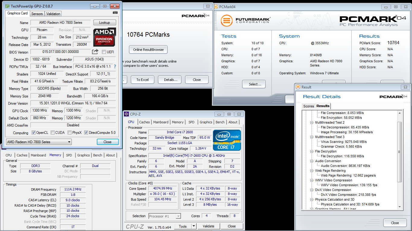Toggle the PhysX computing checkbox
The height and width of the screenshot is (231, 412).
click(70, 133)
